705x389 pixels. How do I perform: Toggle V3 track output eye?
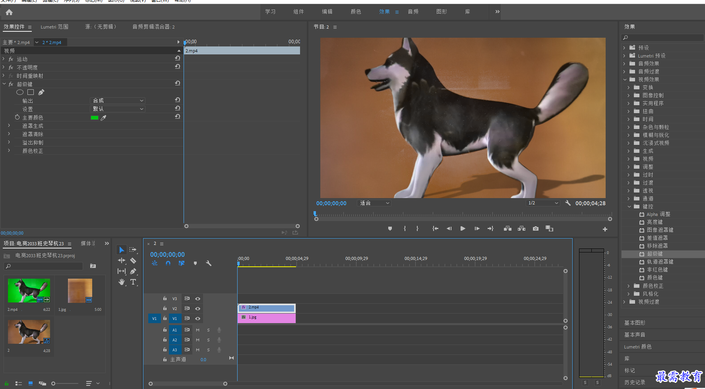198,298
